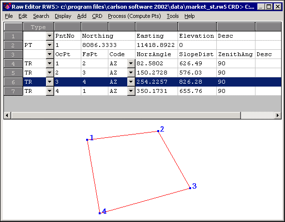
Task: Select point marker 1 in traverse plot
Action: tap(87, 140)
